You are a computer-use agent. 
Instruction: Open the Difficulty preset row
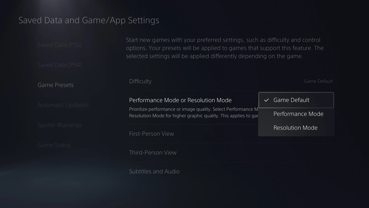(x=231, y=81)
